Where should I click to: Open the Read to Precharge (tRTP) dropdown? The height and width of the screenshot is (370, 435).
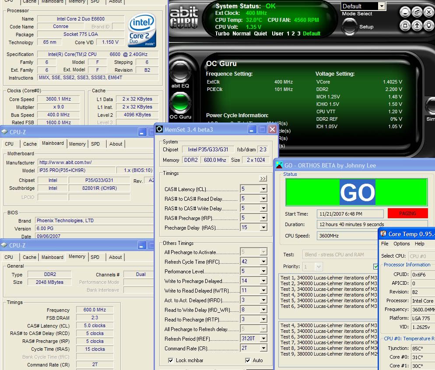263,320
